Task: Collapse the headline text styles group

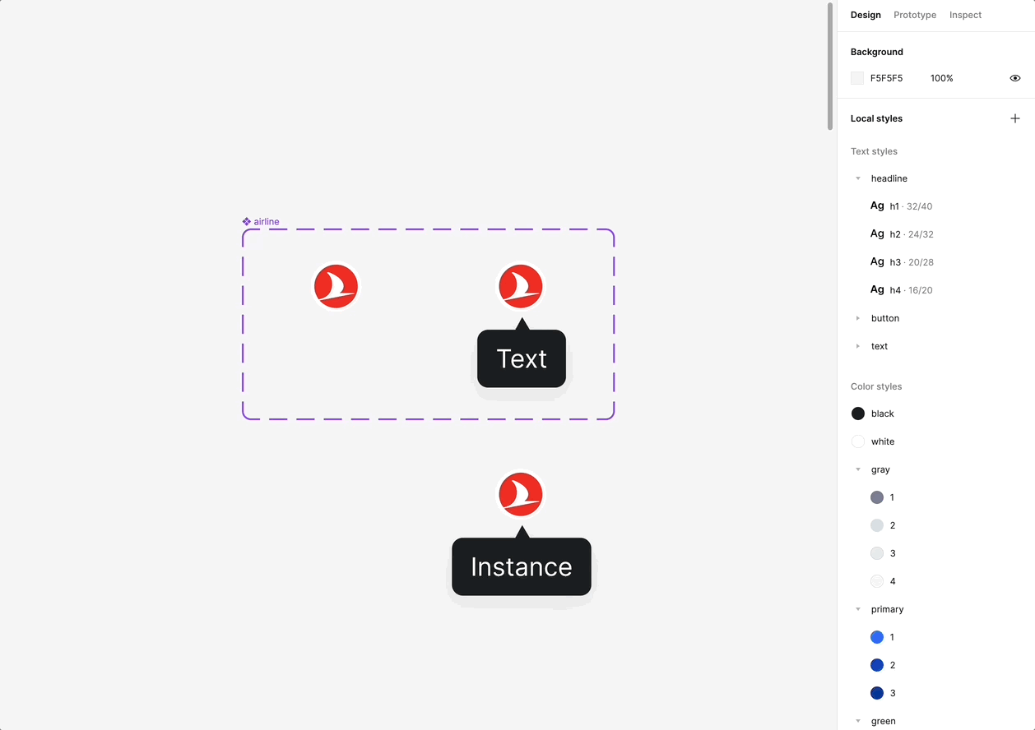Action: click(x=858, y=178)
